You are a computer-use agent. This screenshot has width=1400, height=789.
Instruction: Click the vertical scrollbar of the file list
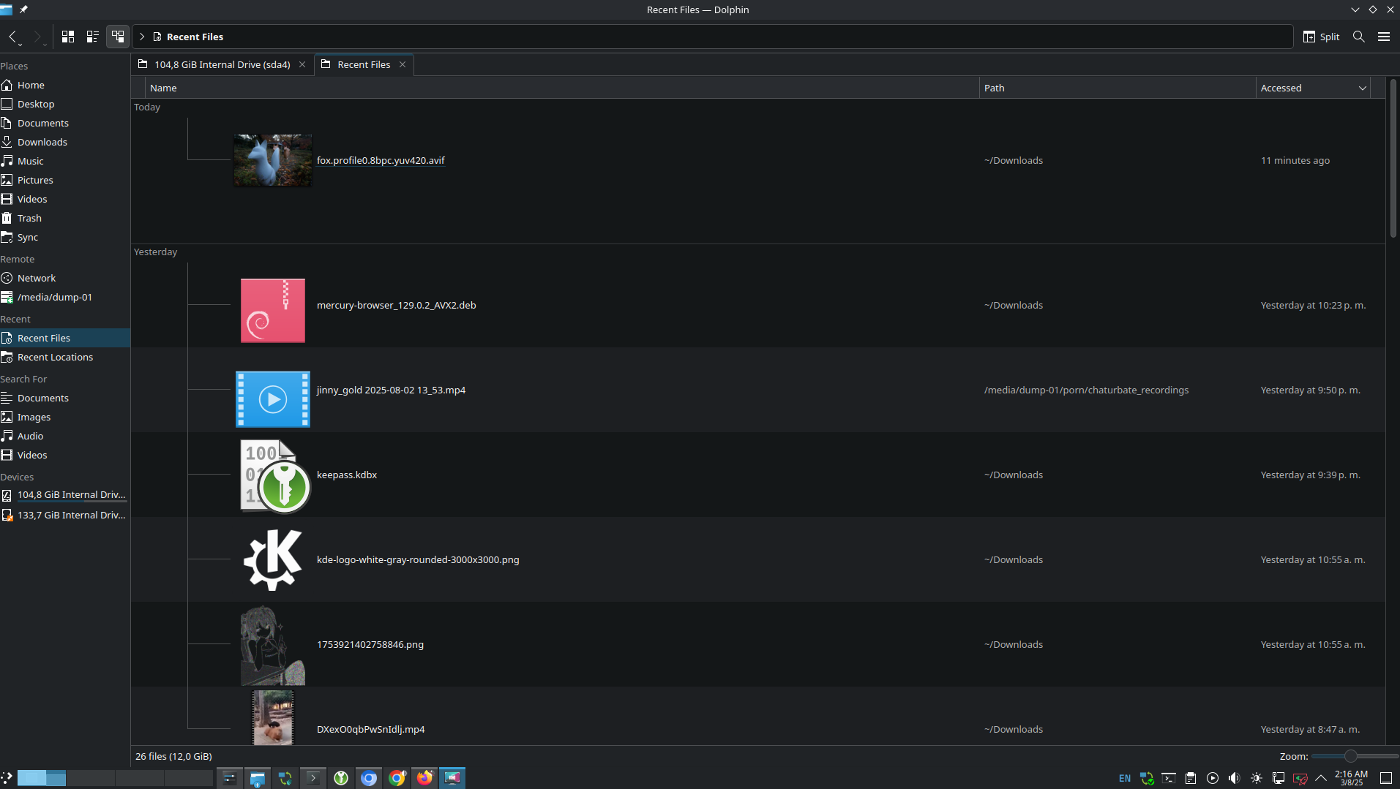click(x=1393, y=157)
